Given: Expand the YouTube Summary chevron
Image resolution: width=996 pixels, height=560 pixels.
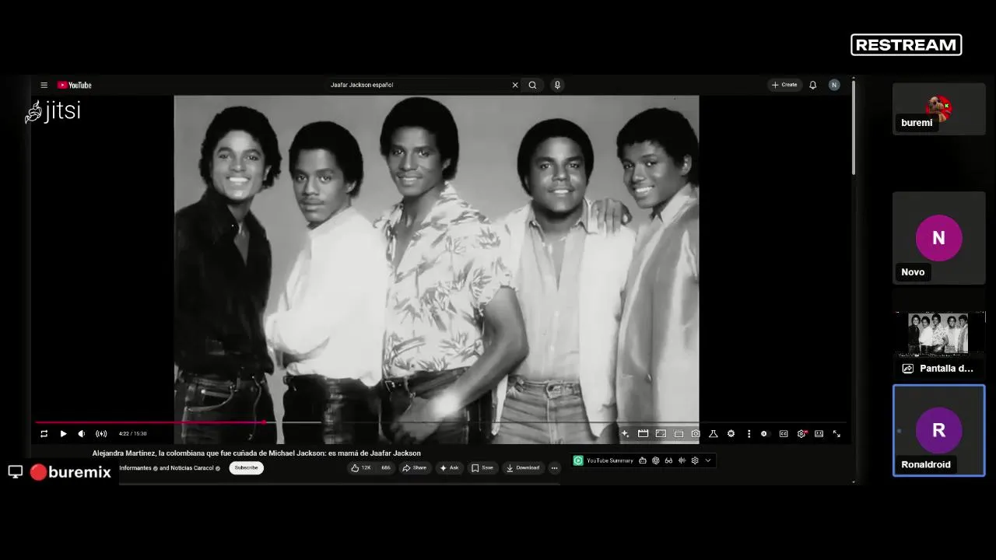Looking at the screenshot, I should [708, 460].
